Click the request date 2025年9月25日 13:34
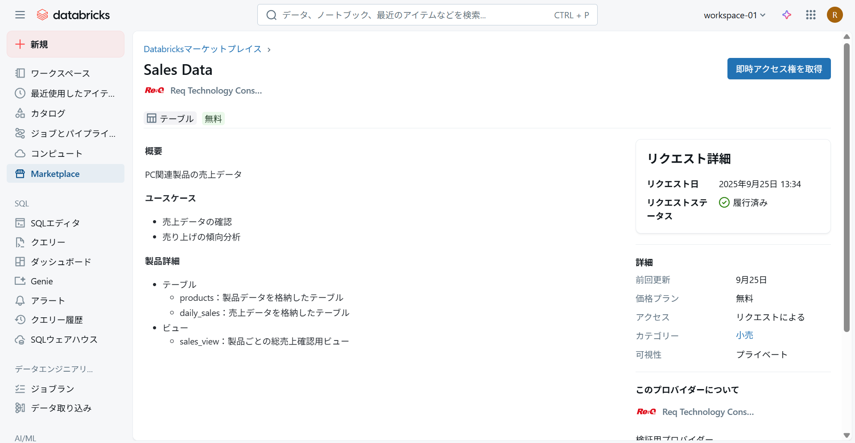 [x=760, y=184]
